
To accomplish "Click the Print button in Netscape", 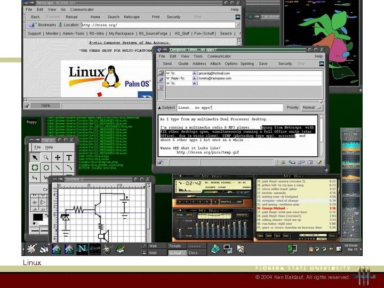I will [156, 17].
